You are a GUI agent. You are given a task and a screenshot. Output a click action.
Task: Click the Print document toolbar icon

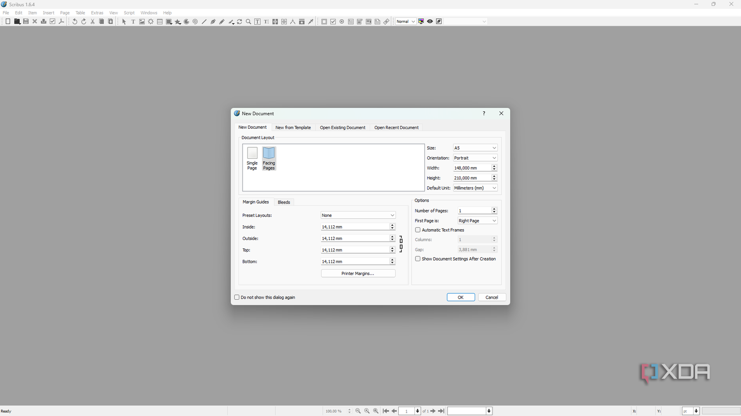click(43, 22)
